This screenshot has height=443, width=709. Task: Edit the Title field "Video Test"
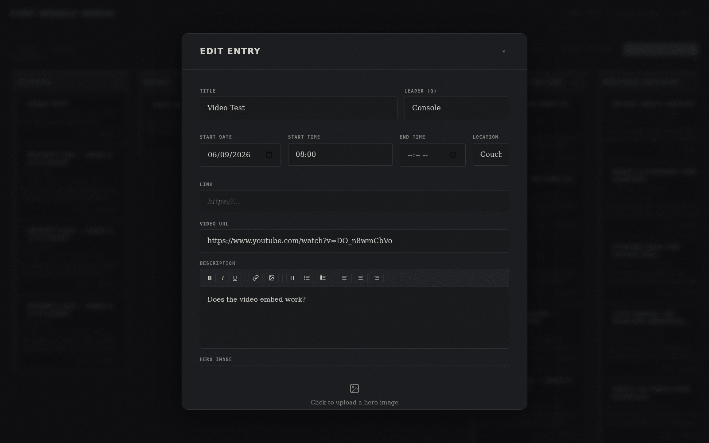click(299, 108)
